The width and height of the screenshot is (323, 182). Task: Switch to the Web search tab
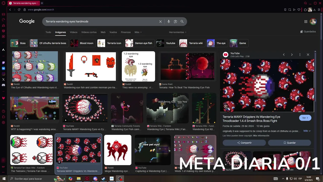click(x=103, y=32)
